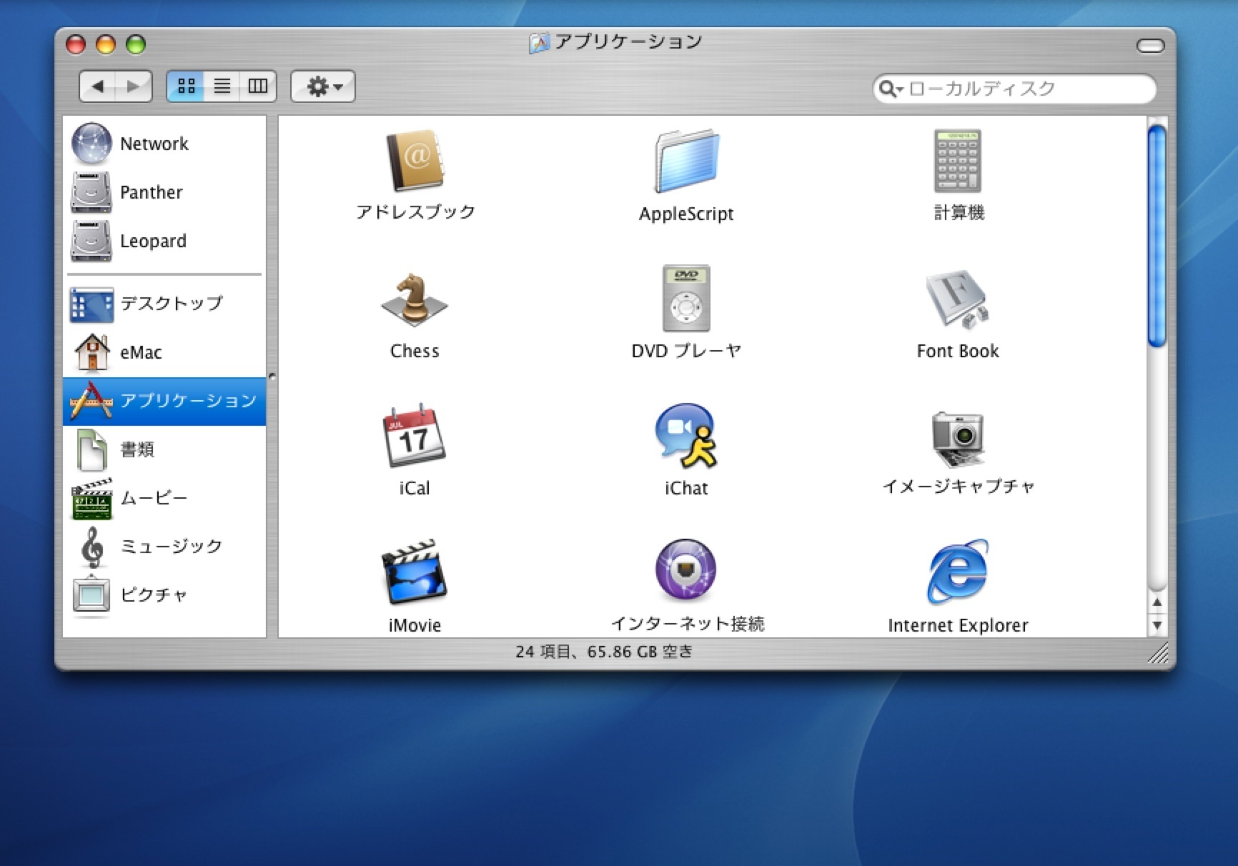This screenshot has height=866, width=1238.
Task: Select the iChat app icon
Action: (686, 435)
